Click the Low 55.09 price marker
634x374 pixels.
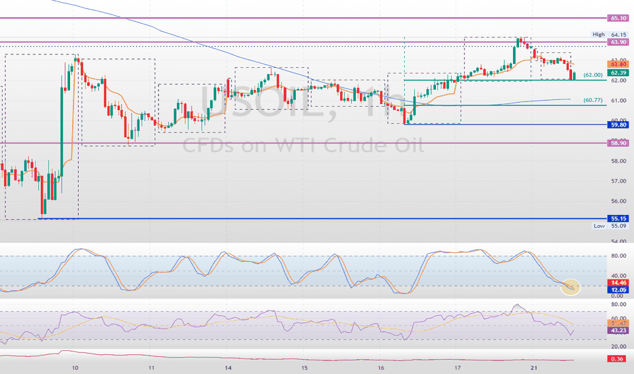[x=610, y=226]
